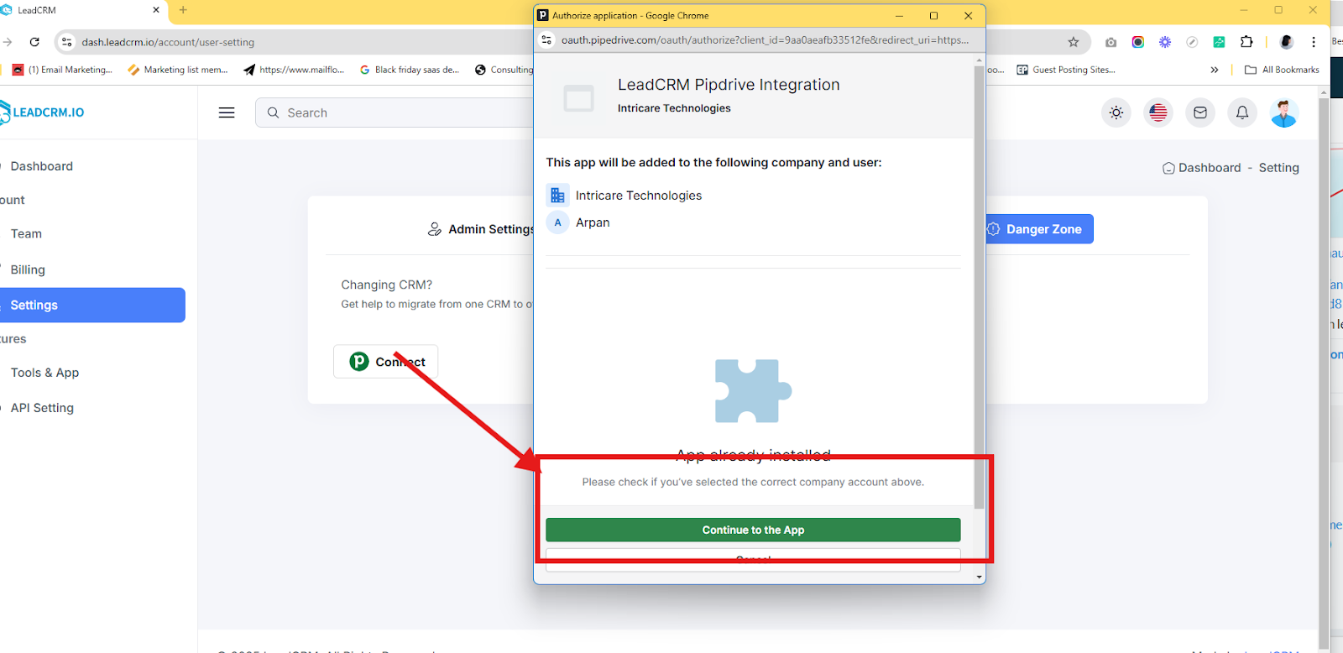Screen dimensions: 1343x653
Task: Switch to the Admin Settings tab
Action: point(481,229)
